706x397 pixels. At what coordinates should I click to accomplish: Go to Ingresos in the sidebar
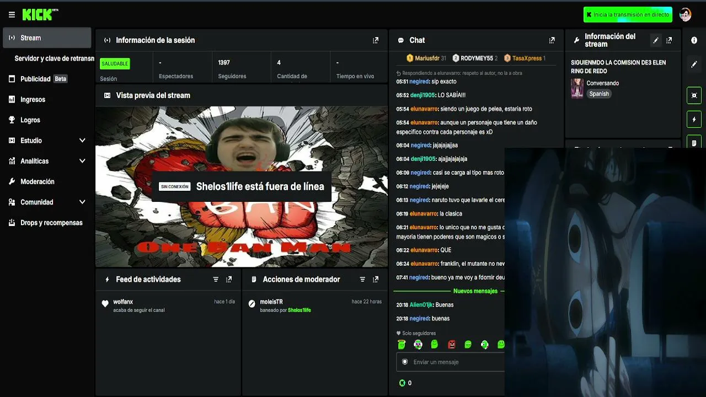click(33, 100)
